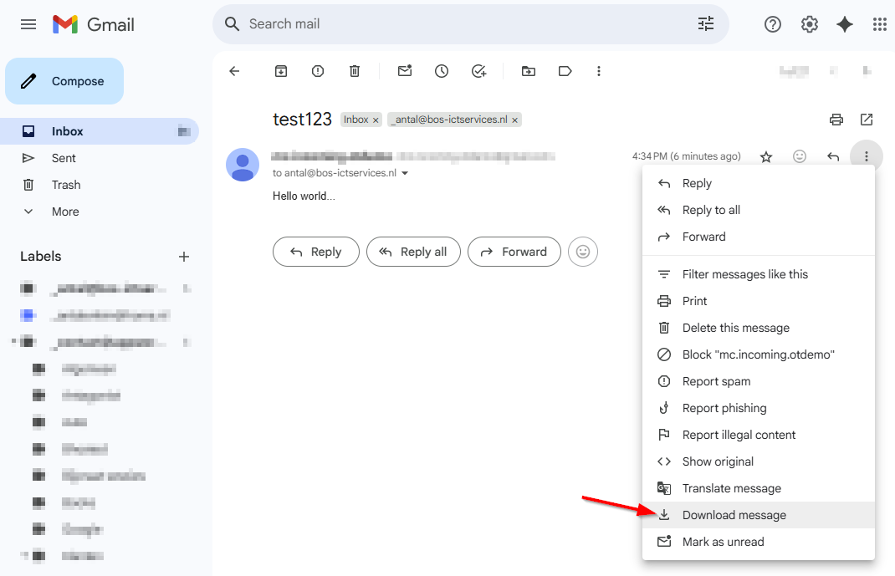895x576 pixels.
Task: Expand the recipient details dropdown
Action: (405, 173)
